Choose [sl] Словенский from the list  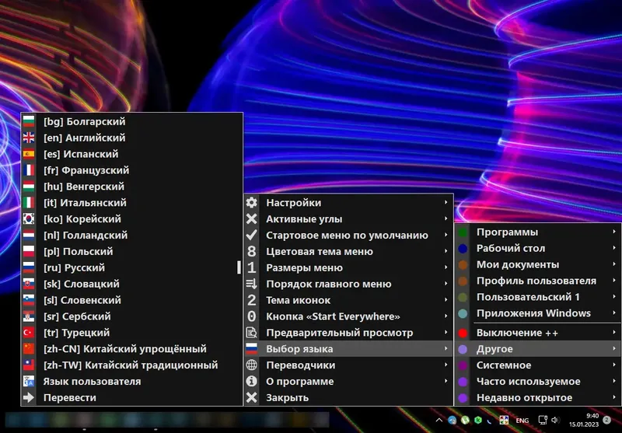tap(131, 300)
